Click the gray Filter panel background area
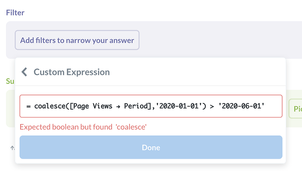 click(x=212, y=39)
